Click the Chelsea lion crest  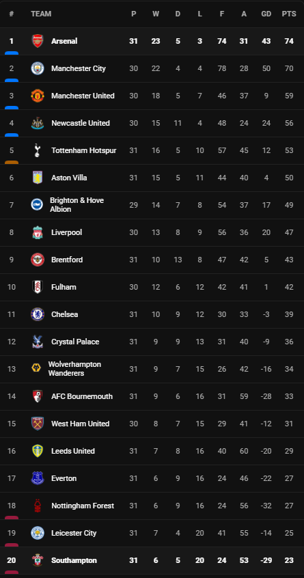click(37, 314)
